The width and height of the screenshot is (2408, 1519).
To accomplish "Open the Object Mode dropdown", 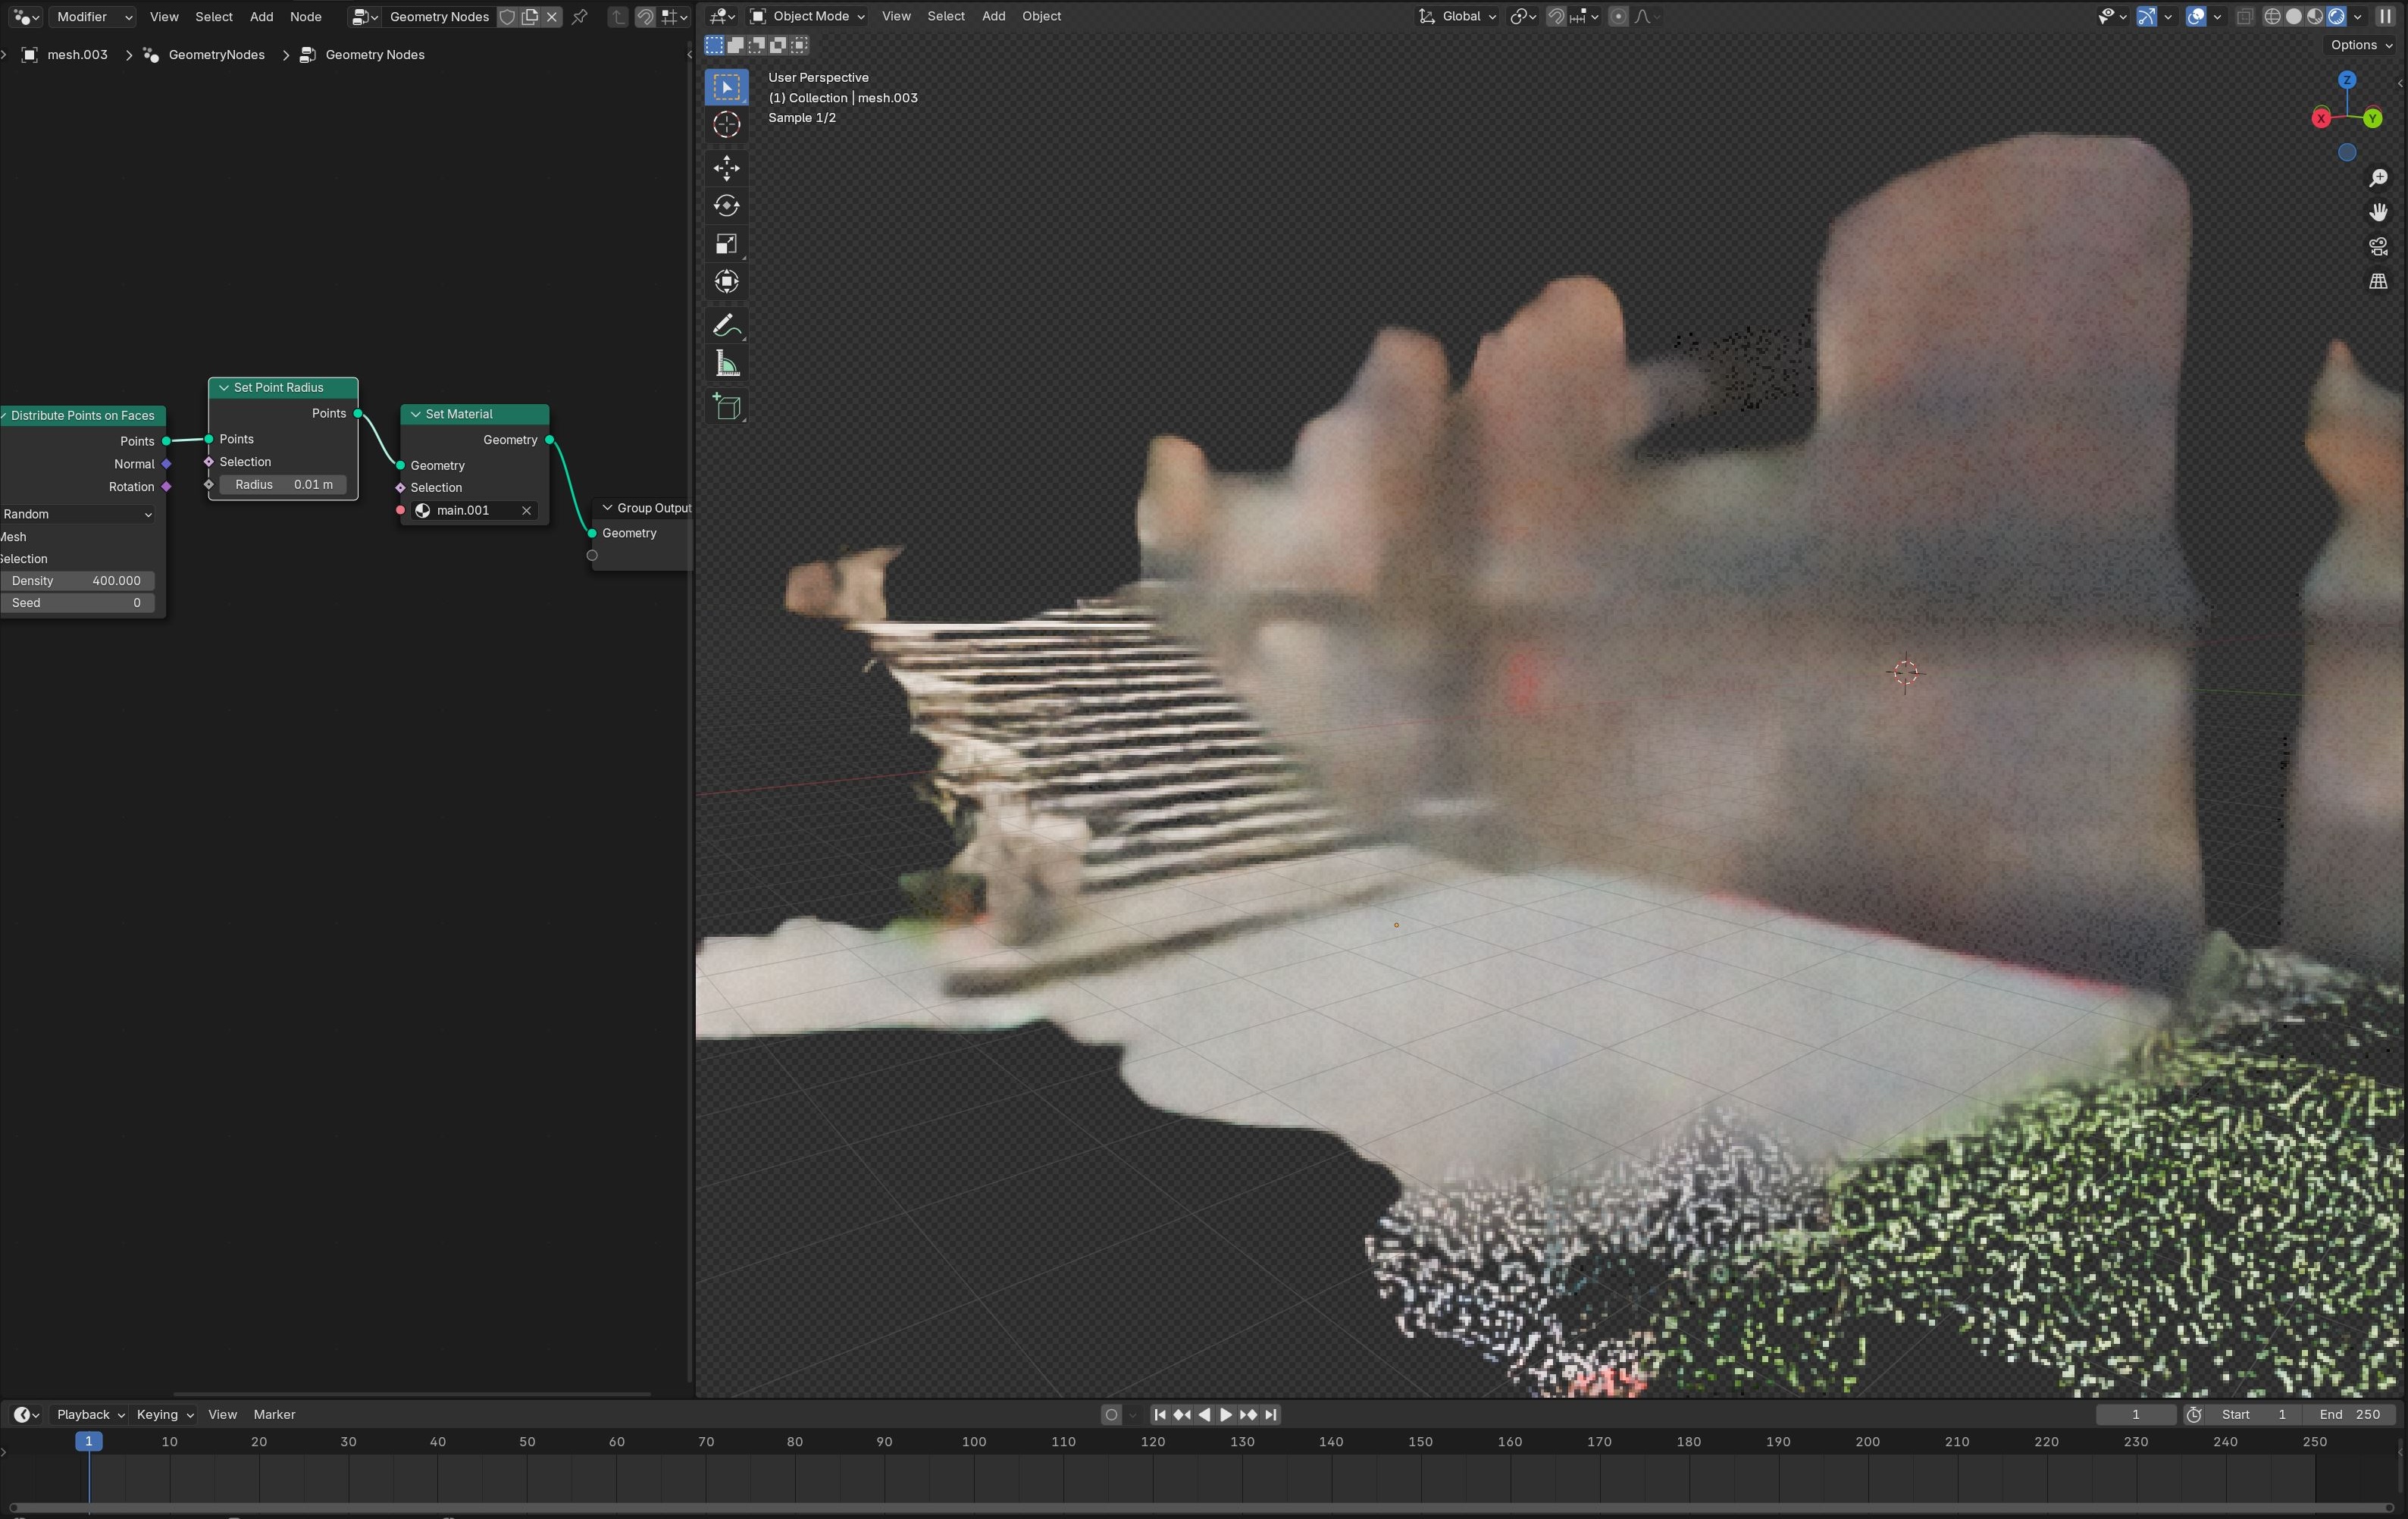I will 807,16.
